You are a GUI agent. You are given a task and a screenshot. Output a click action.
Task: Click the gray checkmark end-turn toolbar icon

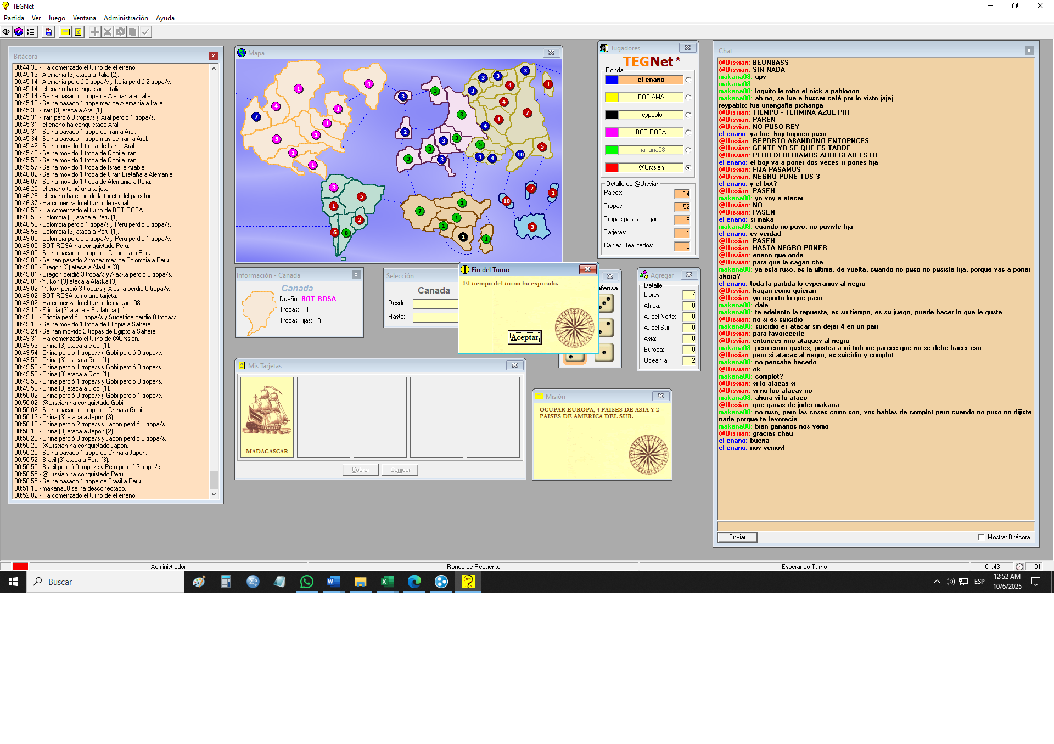(x=145, y=32)
